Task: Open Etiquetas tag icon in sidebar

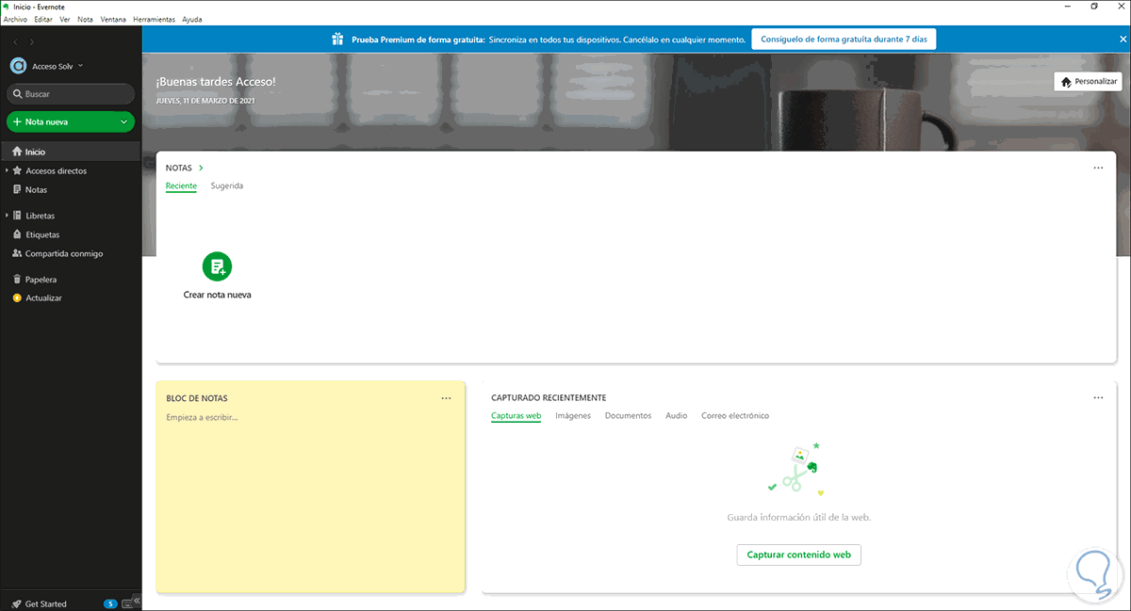Action: [17, 234]
